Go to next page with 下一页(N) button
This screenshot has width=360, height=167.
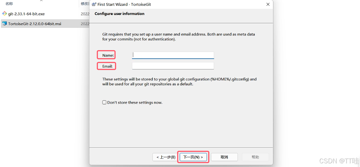193,157
